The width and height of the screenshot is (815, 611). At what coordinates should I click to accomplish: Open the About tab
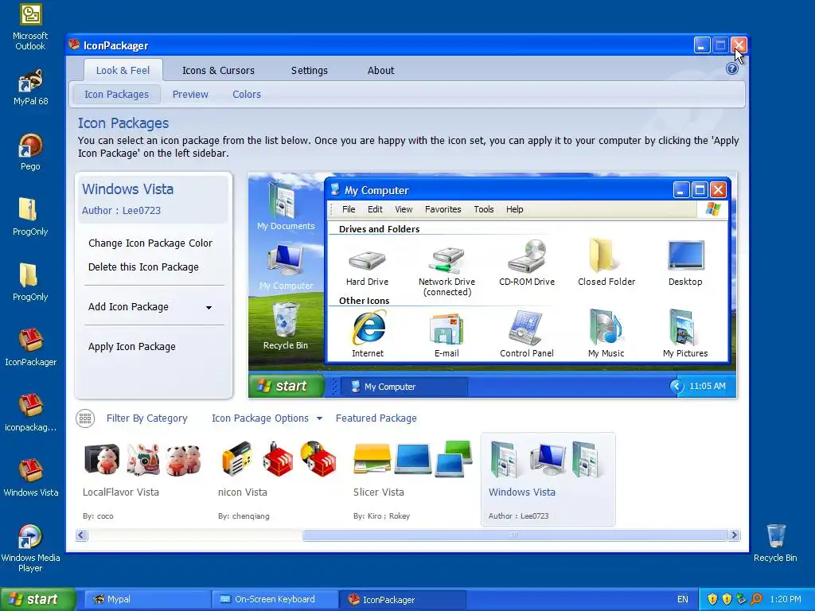point(381,70)
